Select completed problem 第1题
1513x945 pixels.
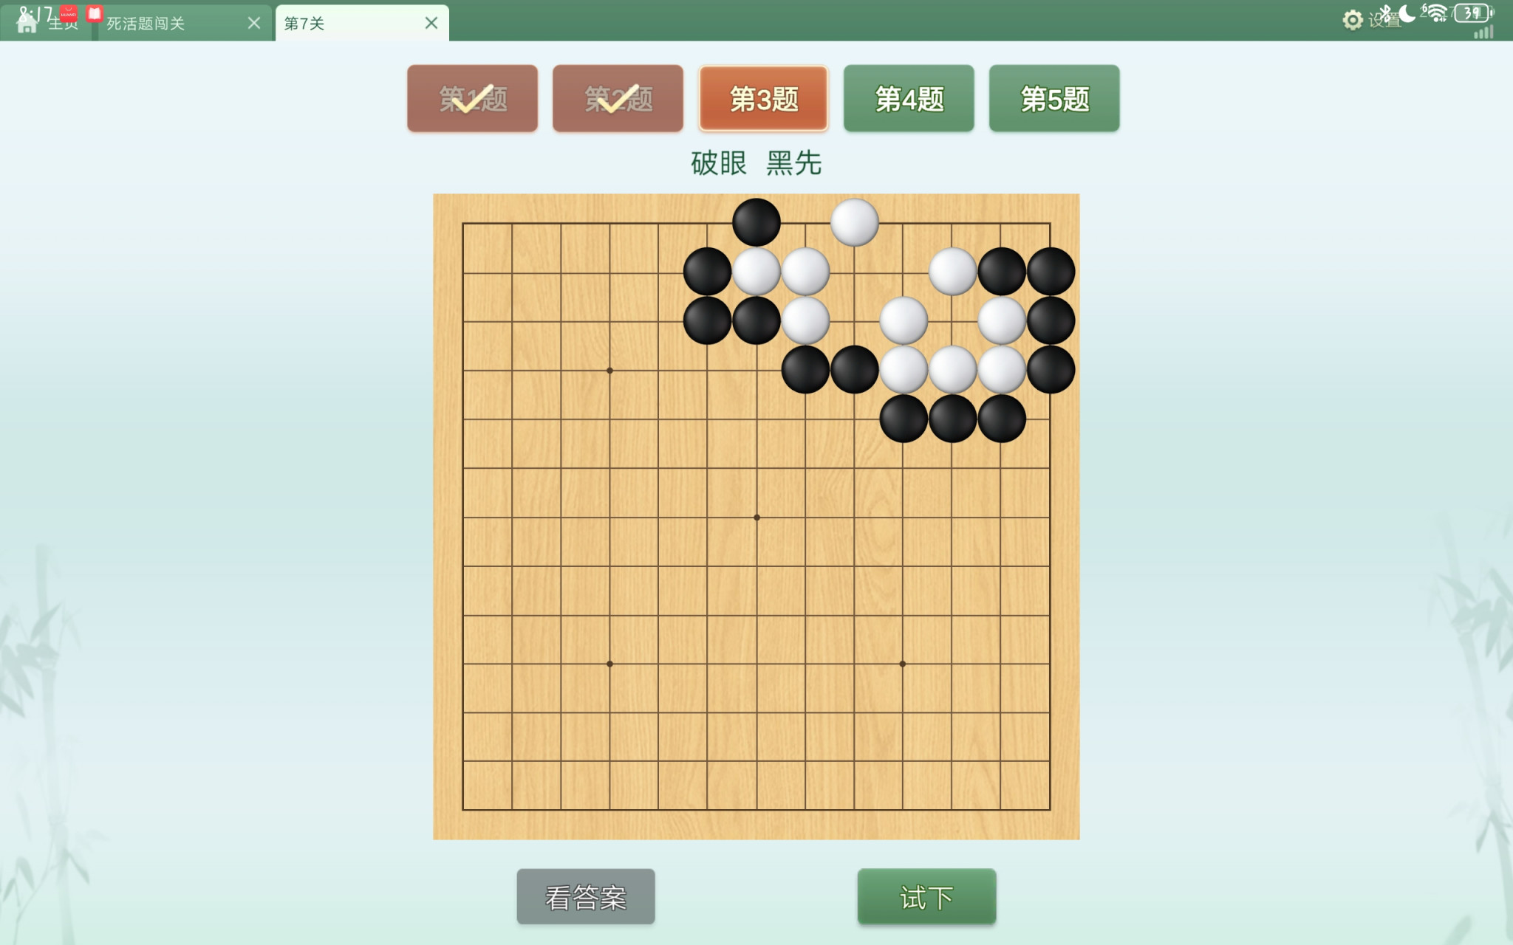click(x=473, y=98)
